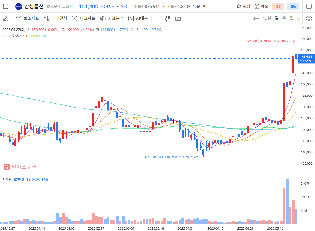Click the 알파스퀘어 logo link
The width and height of the screenshot is (315, 231).
(20, 167)
